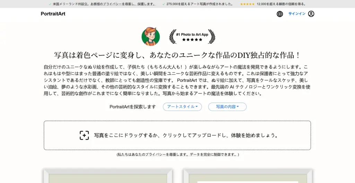Click the green checkmark beside the 275,000 text
Viewport: 355px width, 183px height.
(164, 4)
